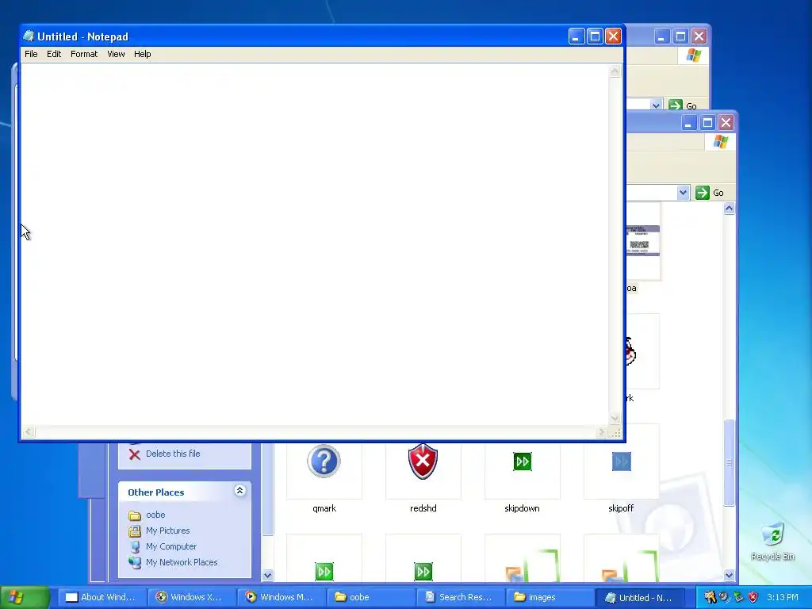Switch to Windows Media taskbar button
812x609 pixels.
click(280, 597)
